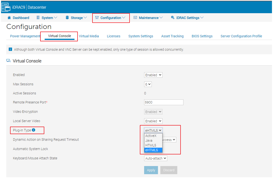
Task: Open the Dynamic Action on Sharing Timeout dropdown
Action: [x=169, y=140]
